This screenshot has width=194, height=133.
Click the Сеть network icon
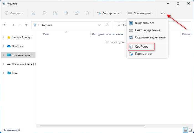pos(9,73)
